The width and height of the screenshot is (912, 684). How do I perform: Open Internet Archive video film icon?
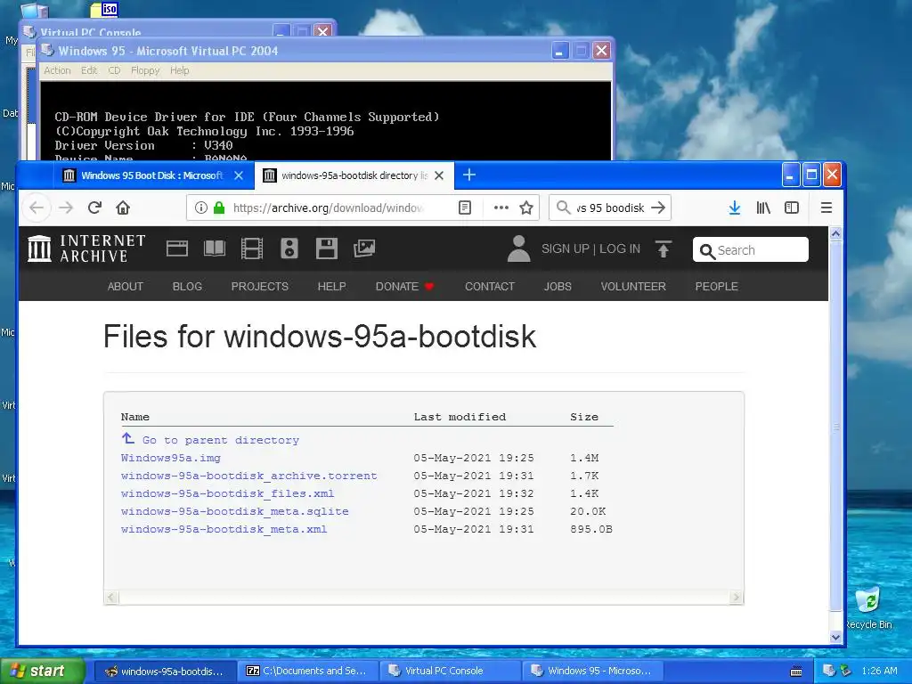(252, 248)
